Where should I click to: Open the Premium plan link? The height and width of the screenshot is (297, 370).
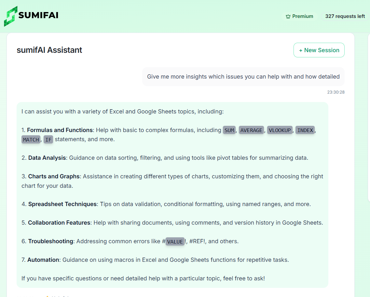click(x=299, y=16)
